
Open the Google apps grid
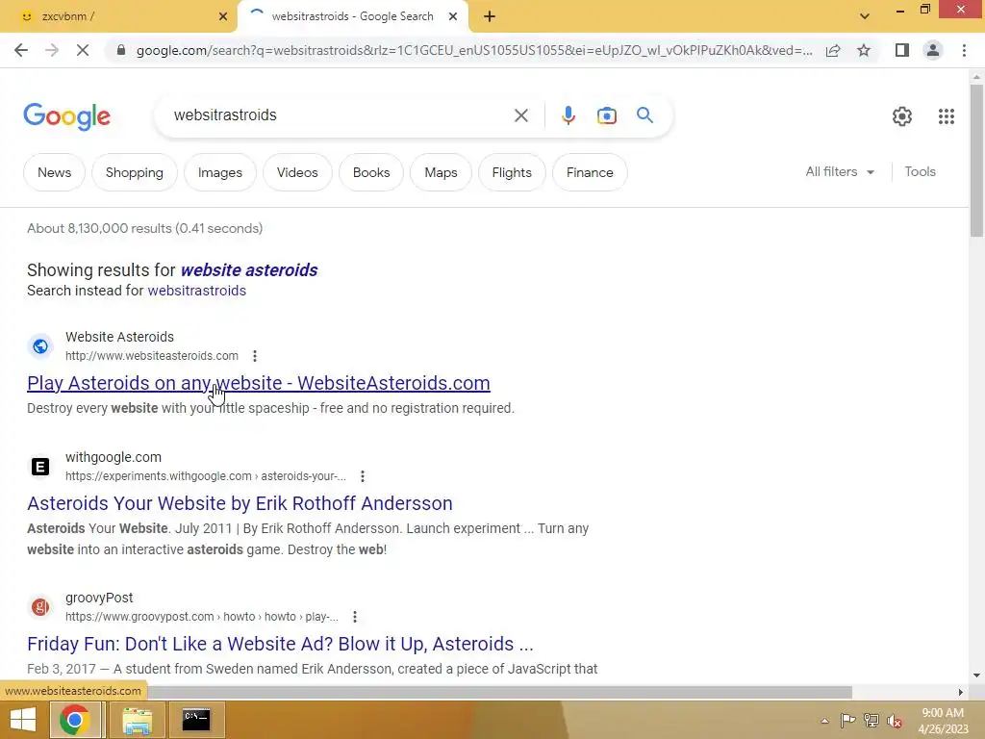pos(947,116)
